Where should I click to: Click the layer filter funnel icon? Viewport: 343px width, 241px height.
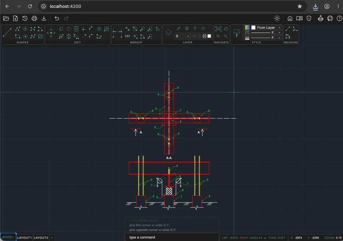point(195,28)
